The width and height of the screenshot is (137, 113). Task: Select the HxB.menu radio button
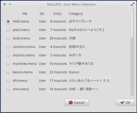point(8,21)
